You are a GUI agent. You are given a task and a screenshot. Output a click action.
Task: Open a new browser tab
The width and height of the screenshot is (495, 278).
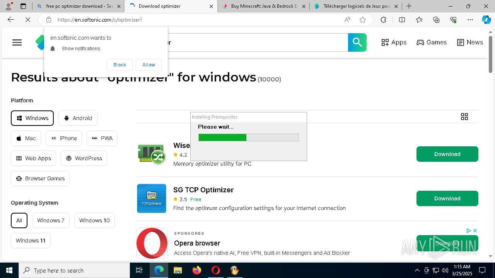tap(409, 6)
